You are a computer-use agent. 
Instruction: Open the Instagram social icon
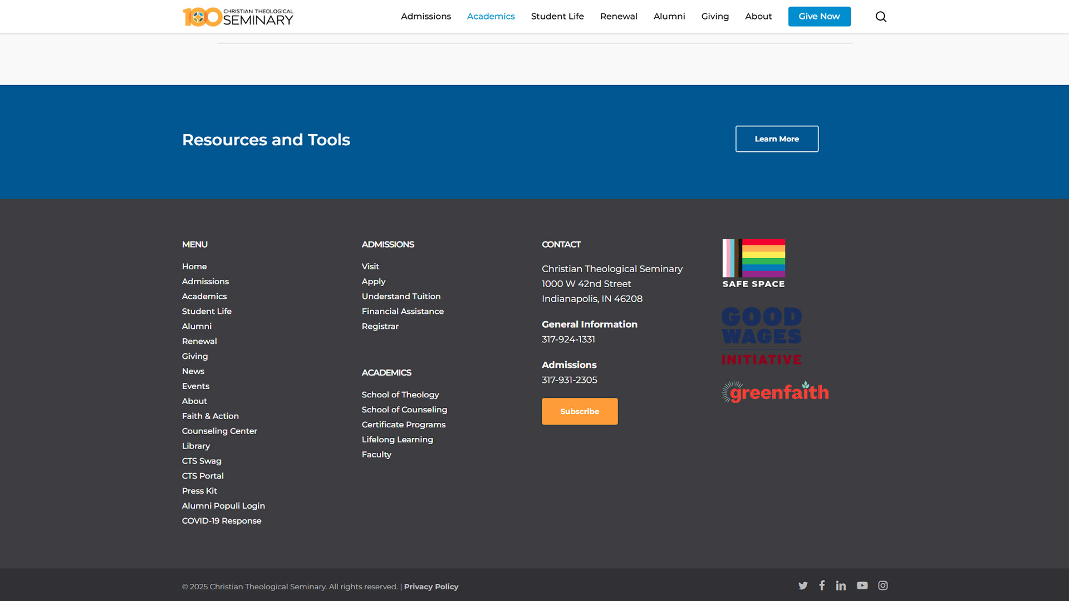[883, 585]
